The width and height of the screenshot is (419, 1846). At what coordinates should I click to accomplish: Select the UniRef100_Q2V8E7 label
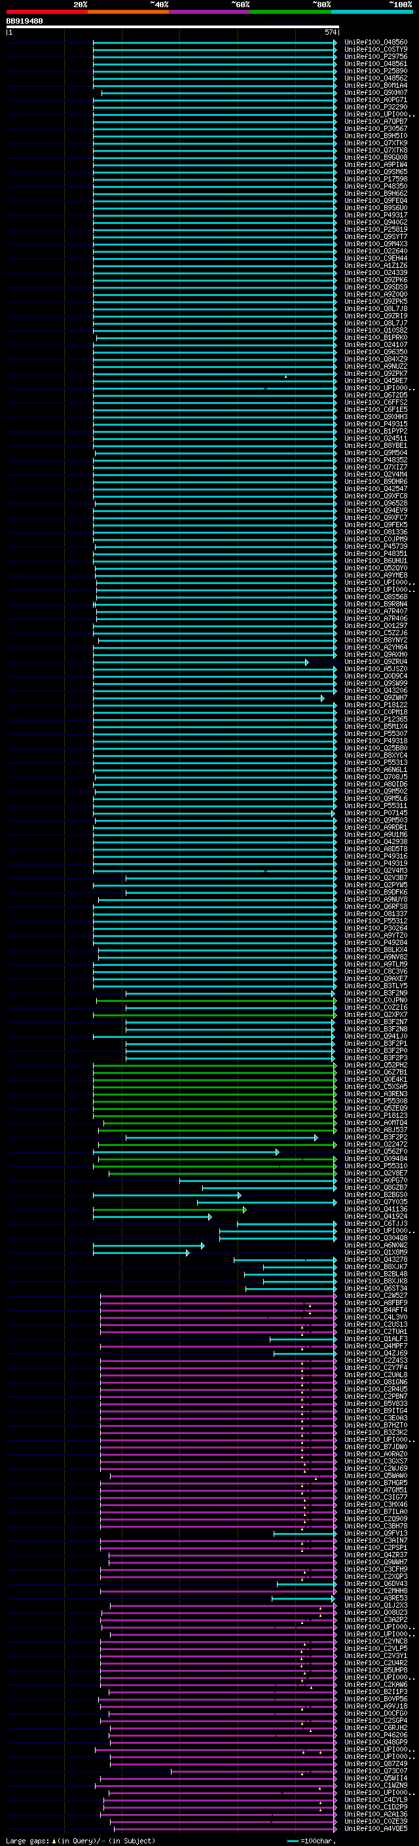[x=375, y=1173]
